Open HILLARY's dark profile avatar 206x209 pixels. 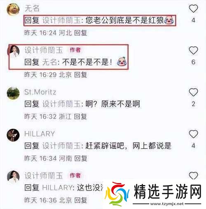coord(13,135)
